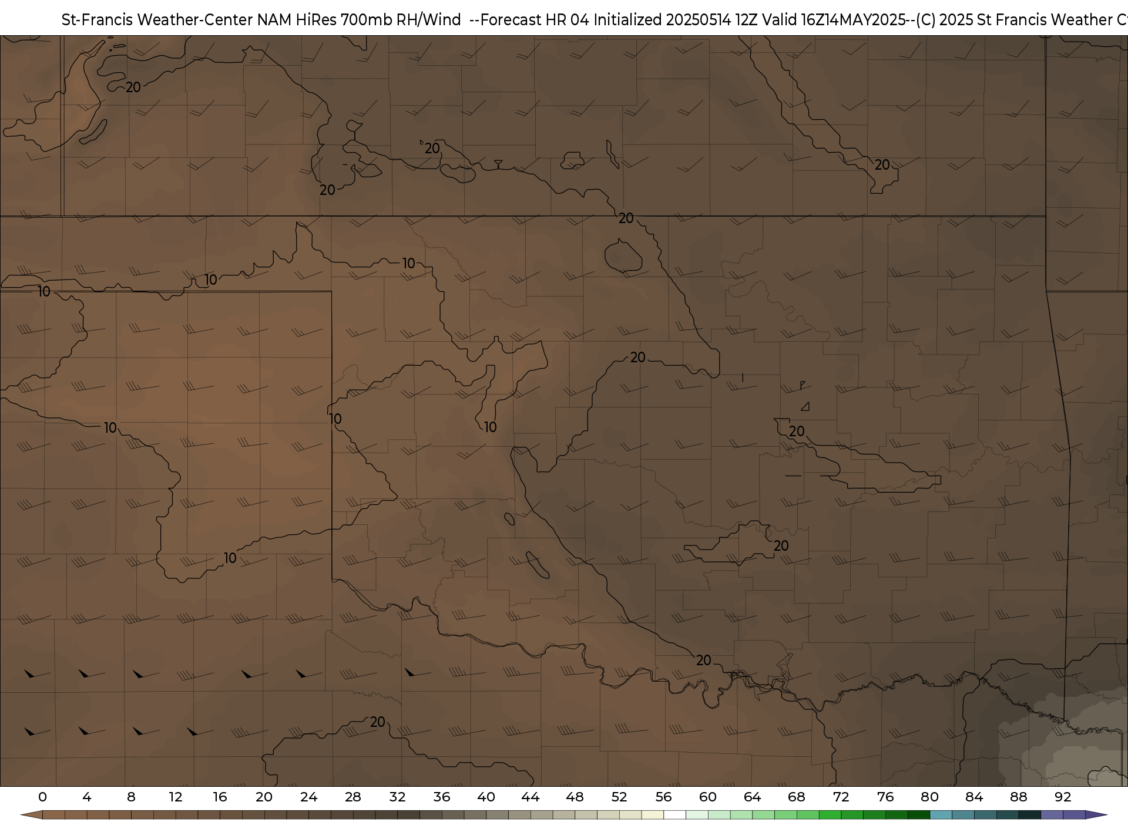Click the colorbar label '32'

point(397,797)
